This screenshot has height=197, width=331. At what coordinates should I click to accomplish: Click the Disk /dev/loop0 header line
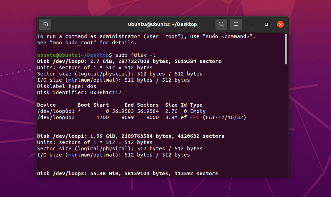129,61
